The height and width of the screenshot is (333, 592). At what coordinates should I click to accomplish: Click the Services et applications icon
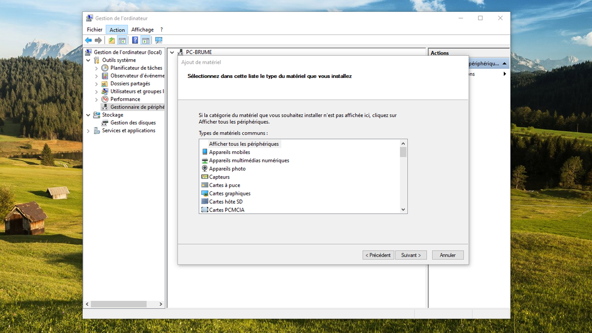(97, 131)
